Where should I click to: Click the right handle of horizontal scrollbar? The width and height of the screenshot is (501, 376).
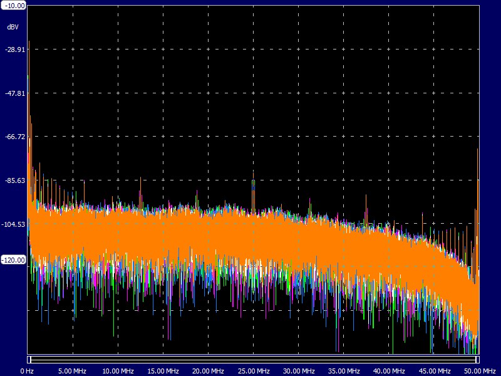[x=478, y=360]
